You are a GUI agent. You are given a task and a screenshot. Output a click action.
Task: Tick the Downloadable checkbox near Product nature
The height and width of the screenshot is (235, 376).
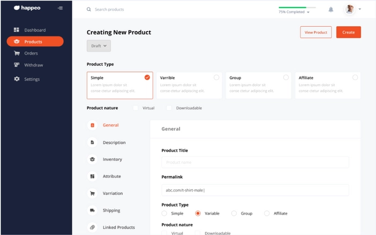pos(169,108)
